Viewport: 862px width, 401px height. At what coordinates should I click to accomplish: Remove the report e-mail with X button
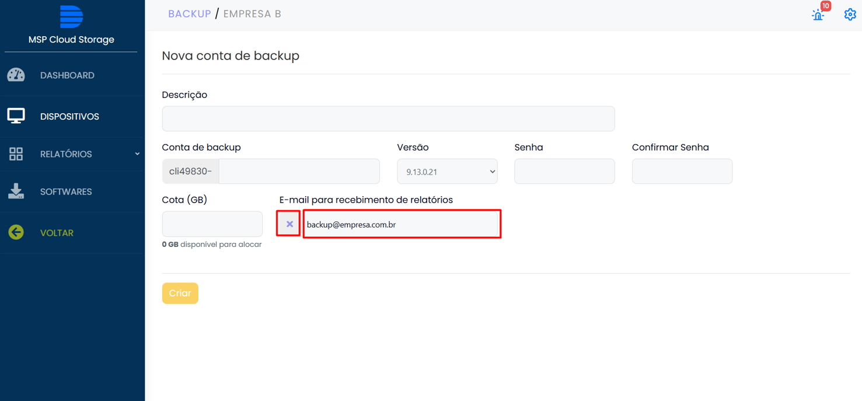[x=289, y=224]
